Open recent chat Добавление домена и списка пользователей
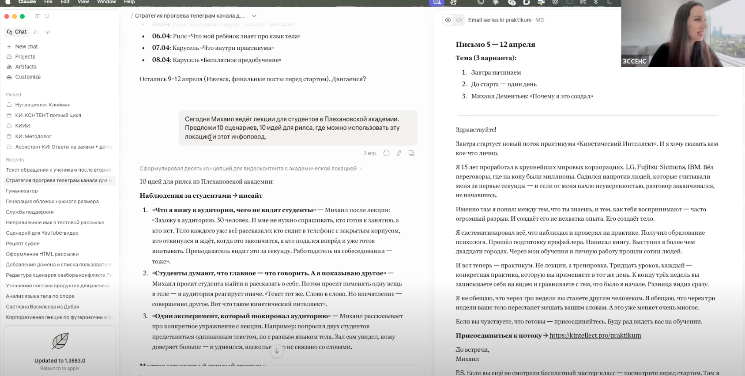This screenshot has width=745, height=376. click(x=60, y=265)
